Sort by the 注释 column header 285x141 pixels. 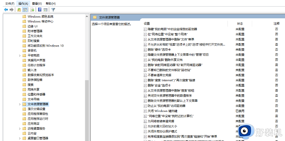pos(276,23)
